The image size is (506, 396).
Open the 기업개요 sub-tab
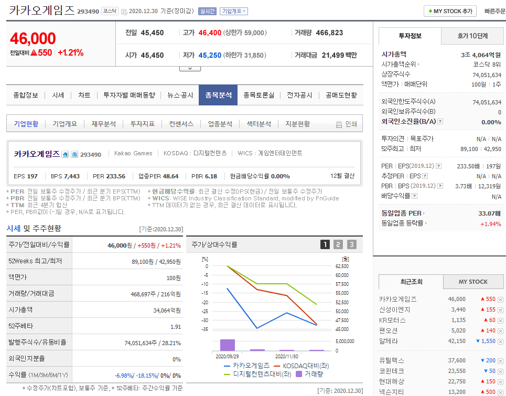point(65,124)
